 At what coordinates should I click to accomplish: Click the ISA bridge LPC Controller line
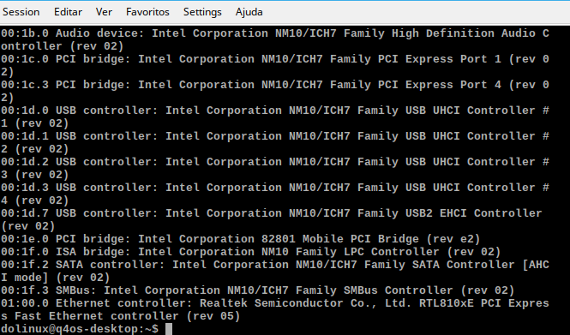point(251,252)
